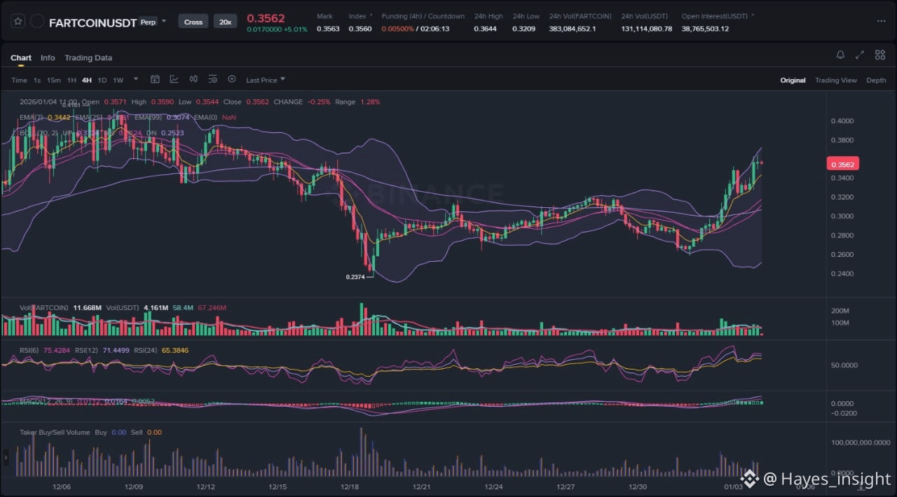Open the Cross margin mode button
The image size is (897, 497).
pos(193,22)
